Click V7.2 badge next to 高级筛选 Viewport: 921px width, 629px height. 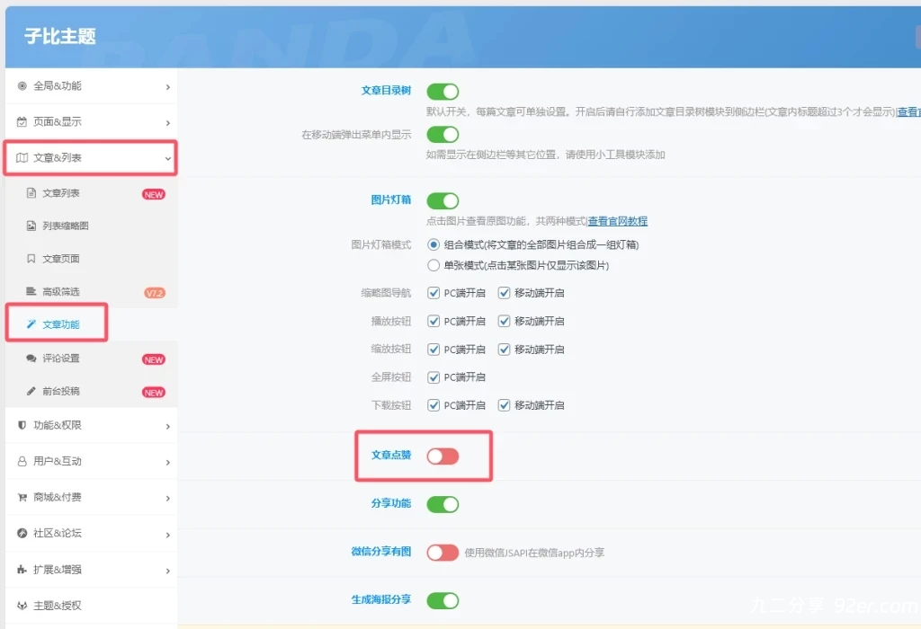155,293
